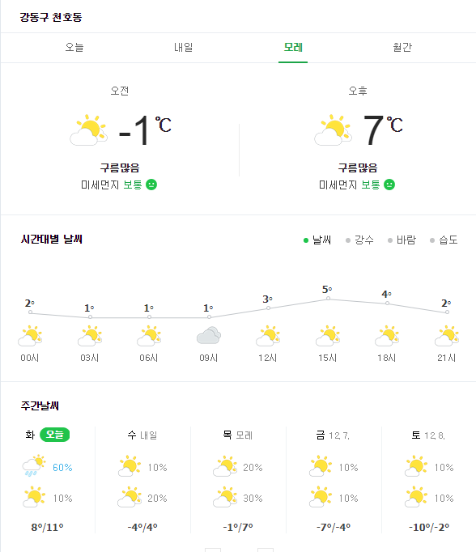Click the afternoon partly cloudy weather icon

point(333,130)
